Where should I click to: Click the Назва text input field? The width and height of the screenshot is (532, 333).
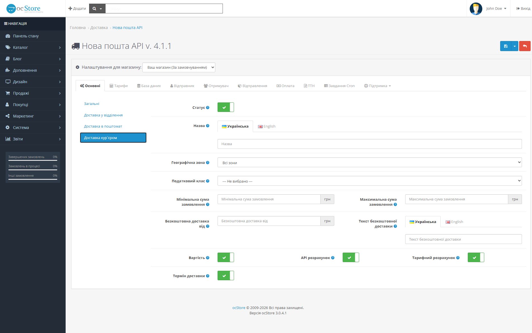369,144
